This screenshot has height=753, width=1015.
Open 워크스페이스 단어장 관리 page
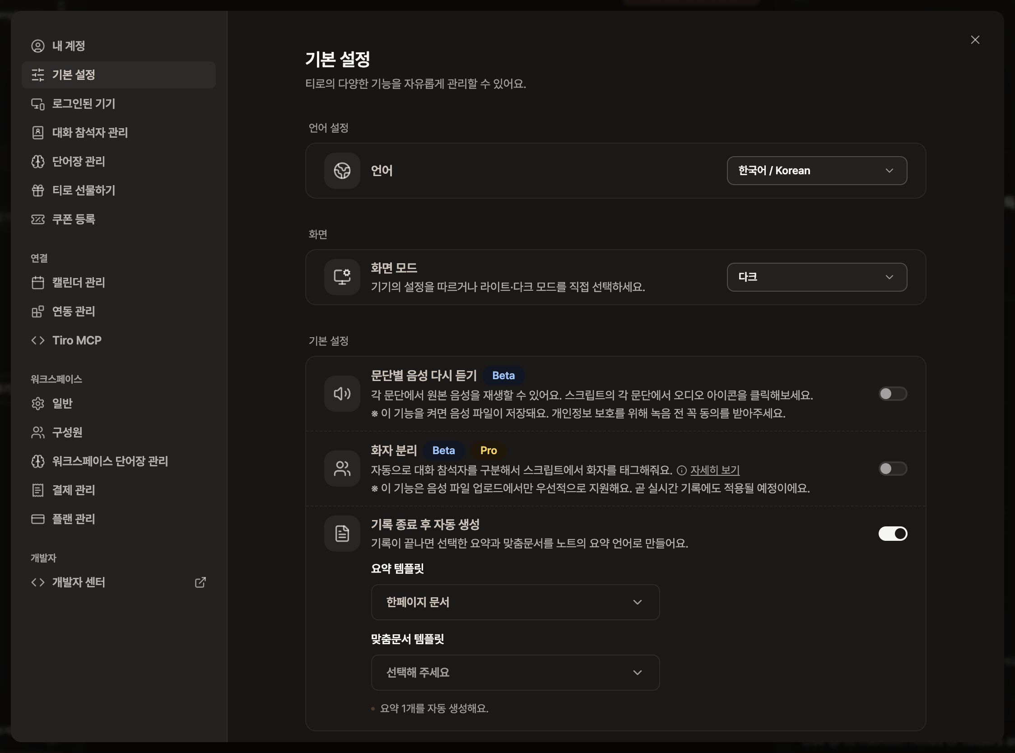click(118, 461)
